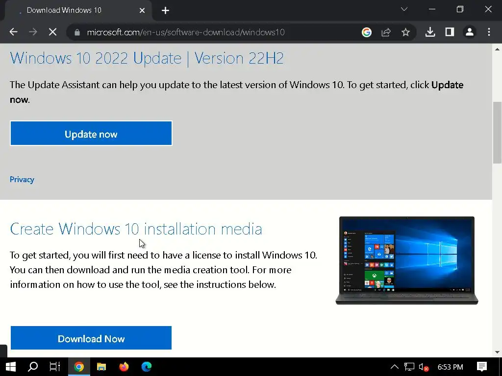The height and width of the screenshot is (376, 502).
Task: Open Chrome three-dot menu
Action: (x=489, y=32)
